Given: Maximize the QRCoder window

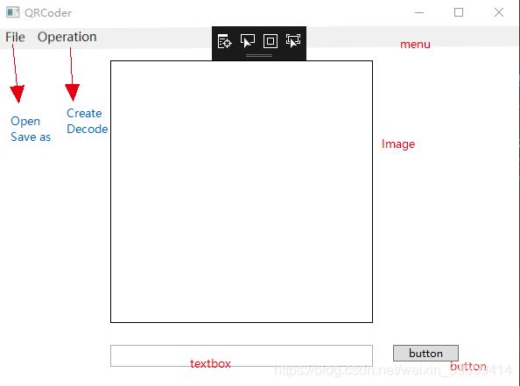Looking at the screenshot, I should tap(459, 12).
